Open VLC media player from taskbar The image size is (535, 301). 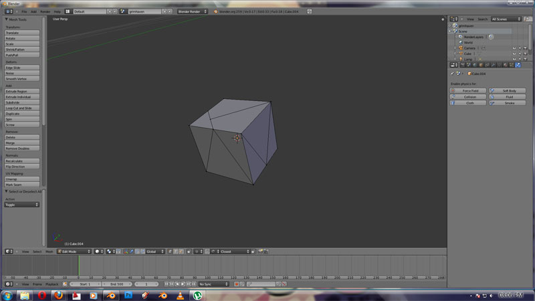coord(180,295)
